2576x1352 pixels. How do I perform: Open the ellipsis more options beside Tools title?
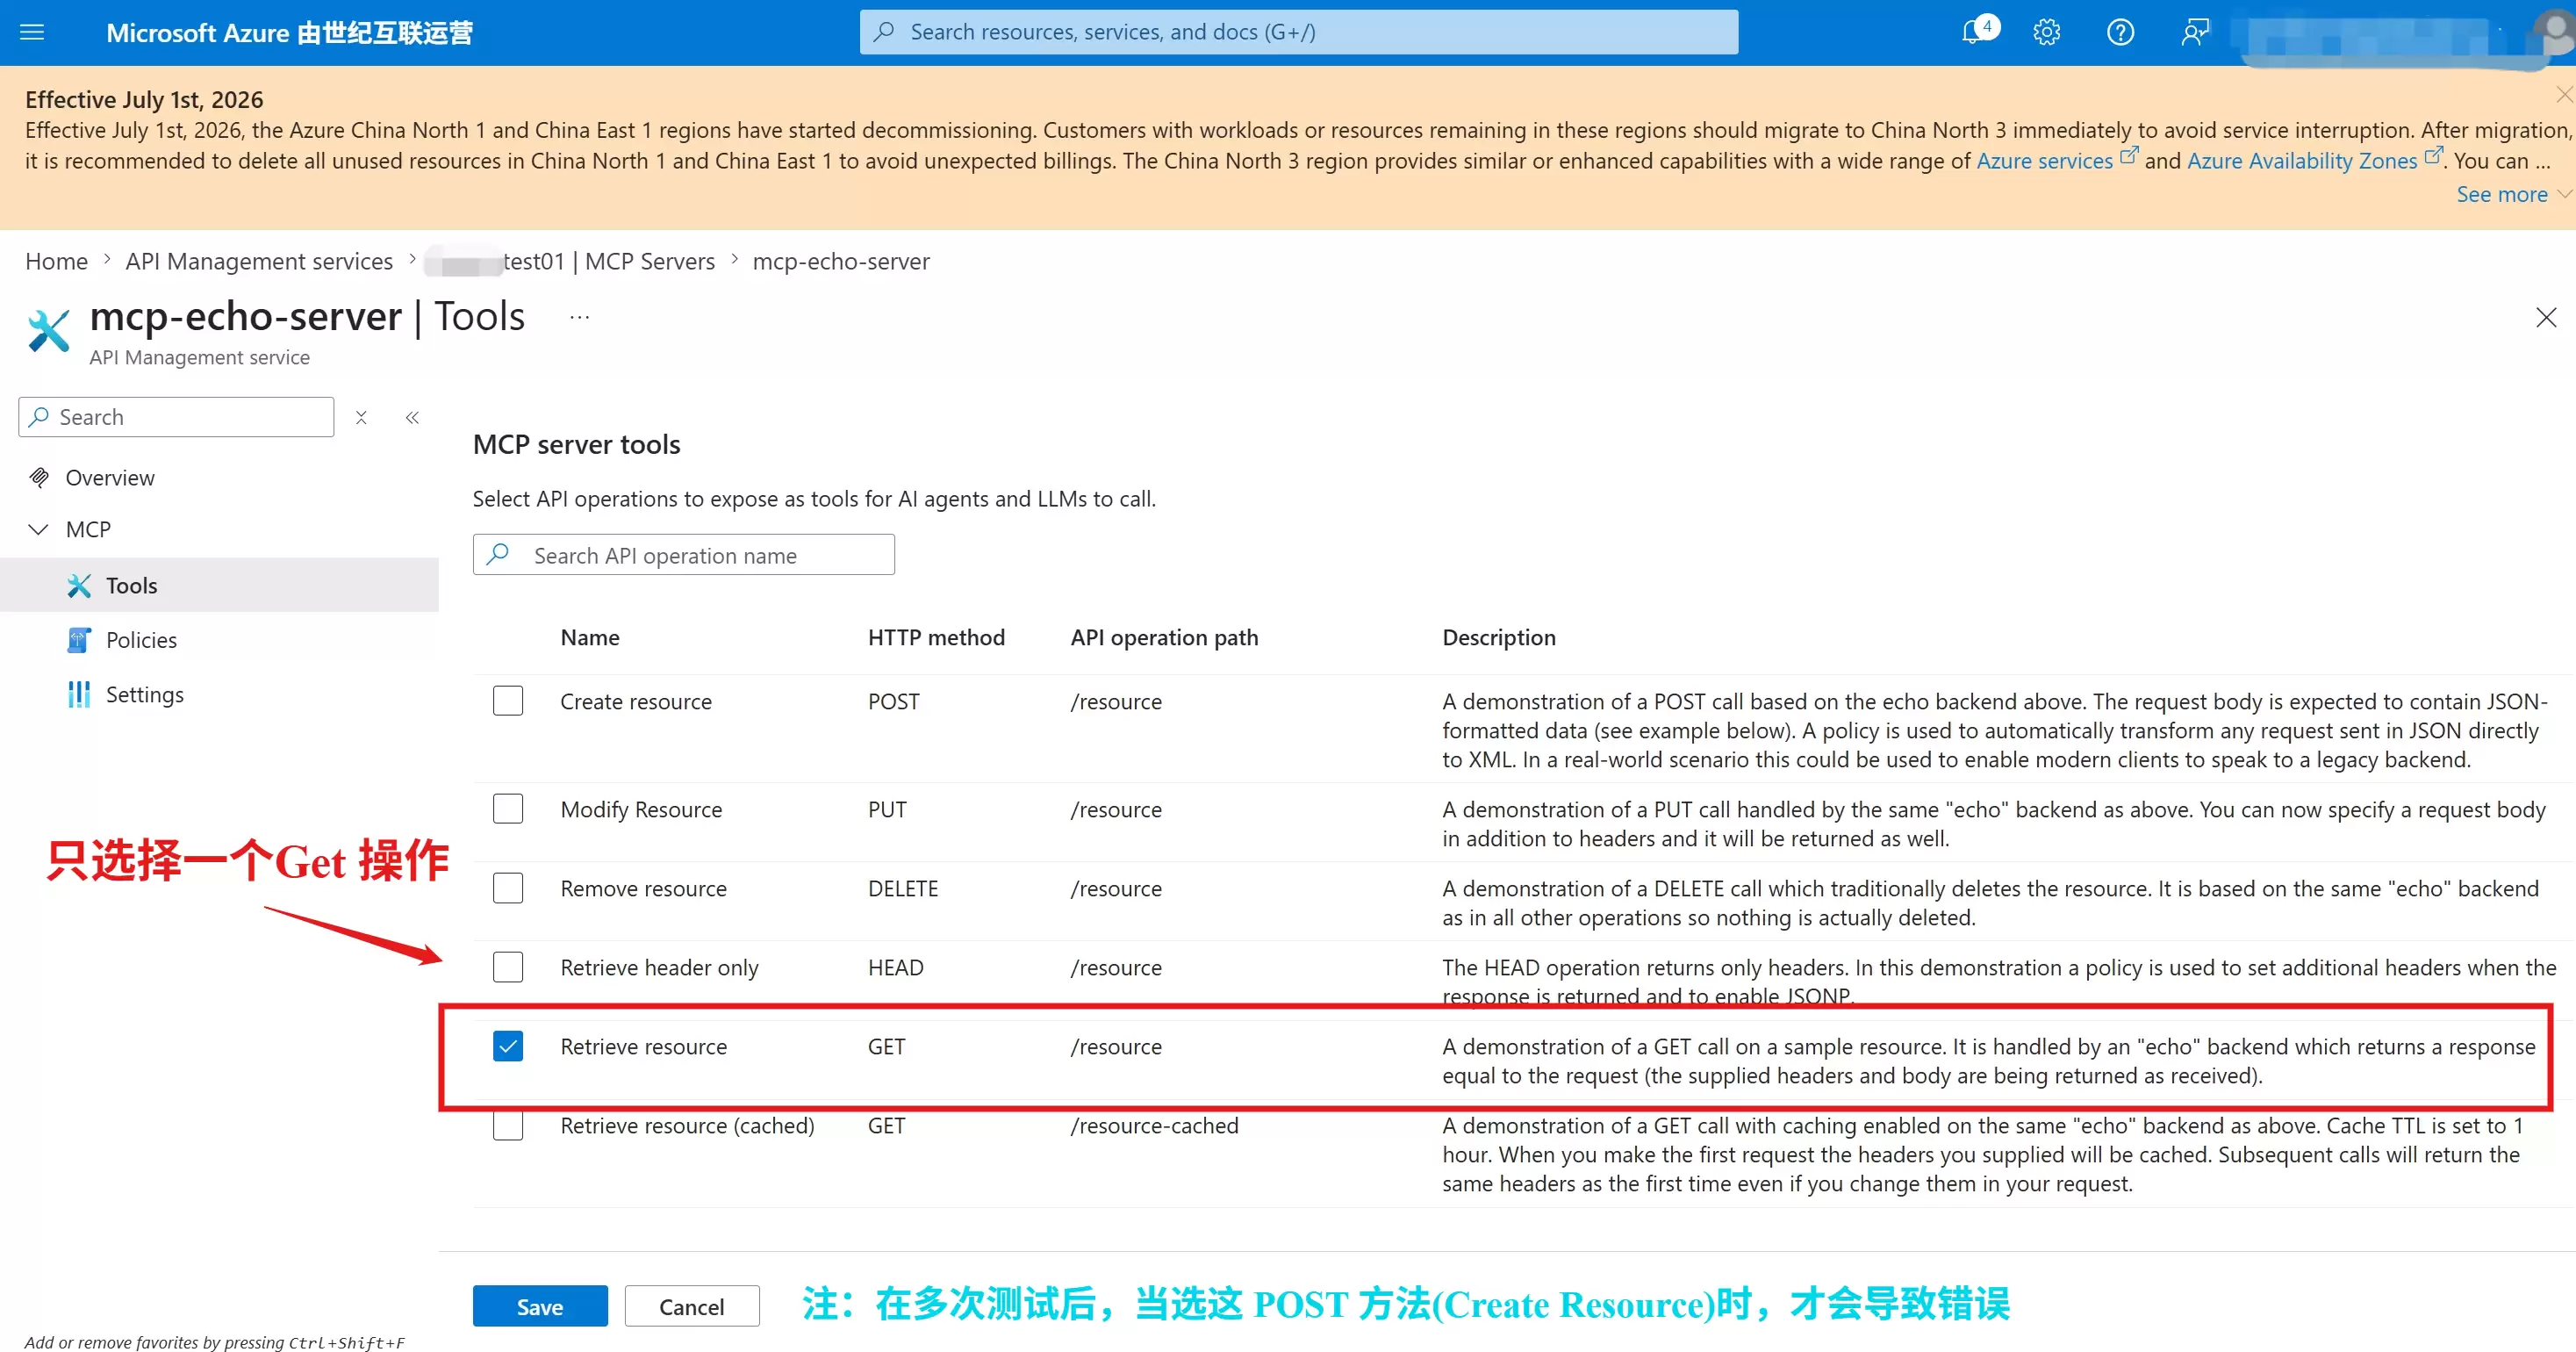pyautogui.click(x=579, y=318)
